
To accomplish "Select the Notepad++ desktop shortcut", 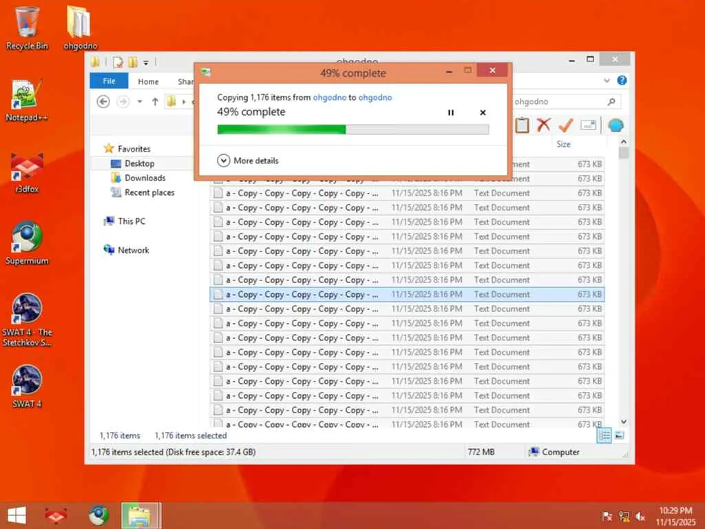I will click(x=27, y=100).
